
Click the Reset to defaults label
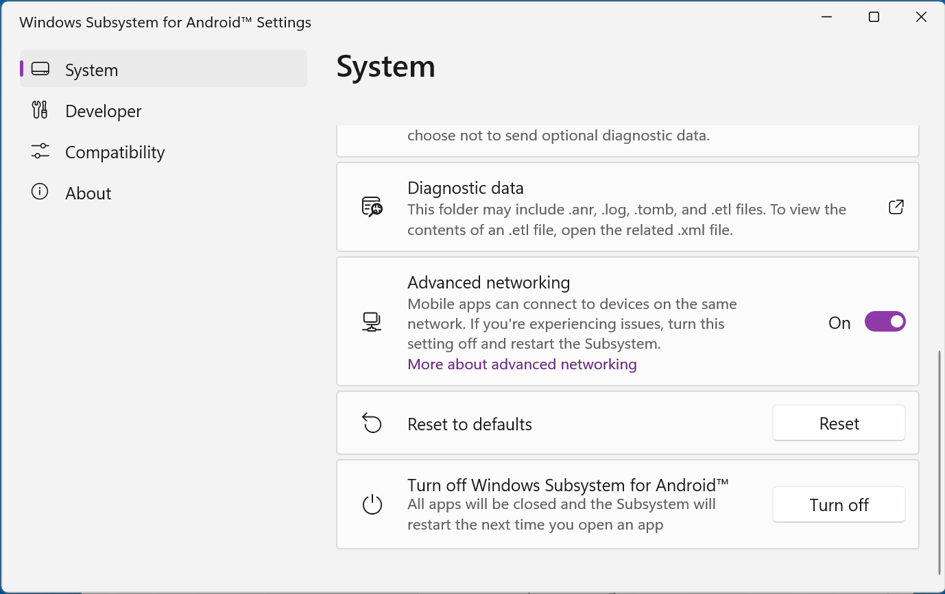(470, 424)
